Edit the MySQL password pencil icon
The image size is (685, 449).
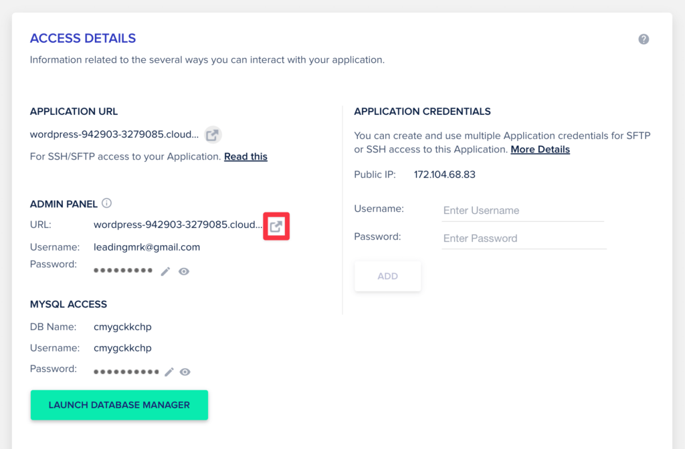click(169, 371)
